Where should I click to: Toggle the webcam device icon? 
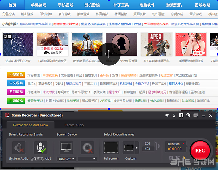click(87, 147)
